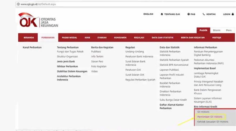Viewport: 236px width, 131px height.
Task: Click the FAQ question icon
Action: (x=189, y=14)
